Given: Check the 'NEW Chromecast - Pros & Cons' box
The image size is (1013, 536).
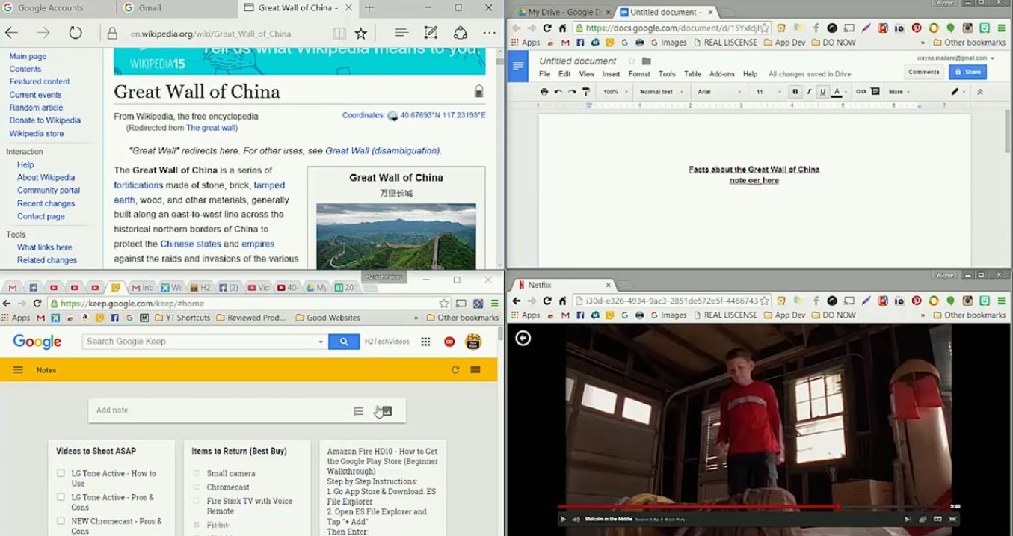Looking at the screenshot, I should 61,521.
